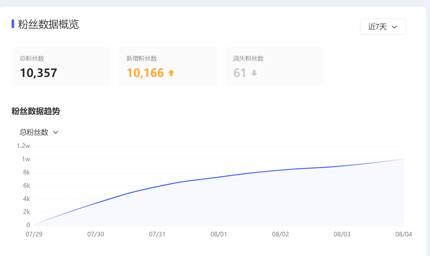Click the 08/01 date axis label
The image size is (430, 256).
219,234
